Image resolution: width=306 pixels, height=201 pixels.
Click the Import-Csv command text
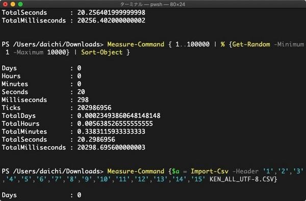(210, 171)
